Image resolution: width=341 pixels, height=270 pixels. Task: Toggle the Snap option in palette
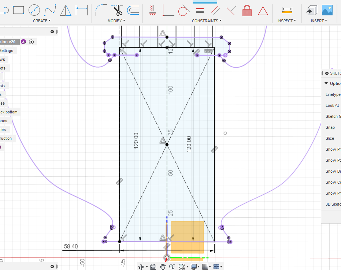click(x=330, y=127)
